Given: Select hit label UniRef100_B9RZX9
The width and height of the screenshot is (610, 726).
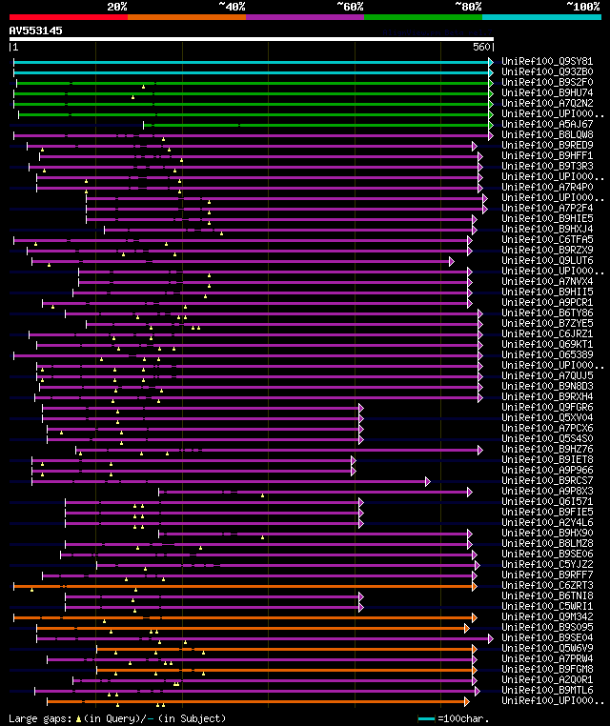Looking at the screenshot, I should [x=547, y=250].
